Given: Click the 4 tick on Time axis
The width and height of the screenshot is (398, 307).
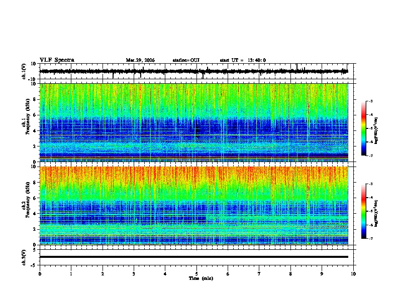Looking at the screenshot, I should [x=165, y=274].
